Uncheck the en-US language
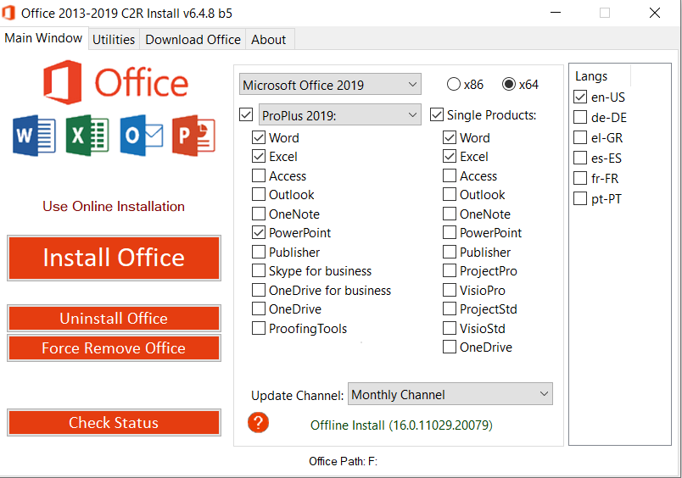Viewport: 682px width, 478px height. [580, 97]
